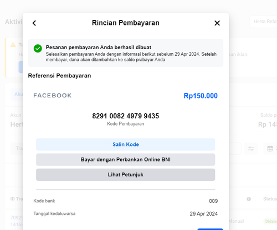Click the blue button in warning banner
Screen dimensions: 277x230
tap(20, 67)
